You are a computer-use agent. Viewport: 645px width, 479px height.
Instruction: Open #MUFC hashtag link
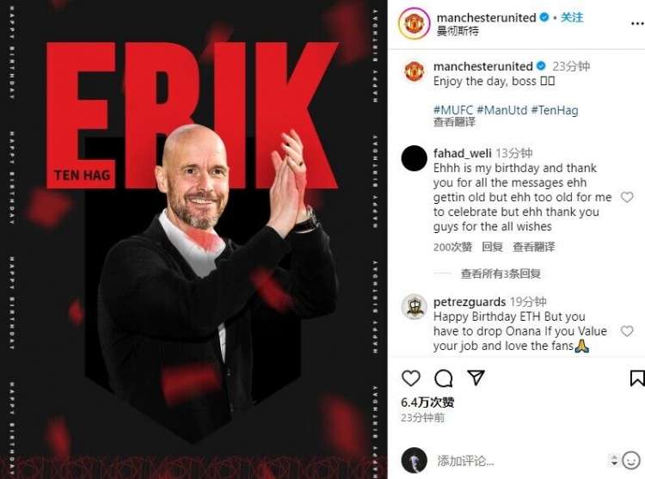(x=453, y=110)
